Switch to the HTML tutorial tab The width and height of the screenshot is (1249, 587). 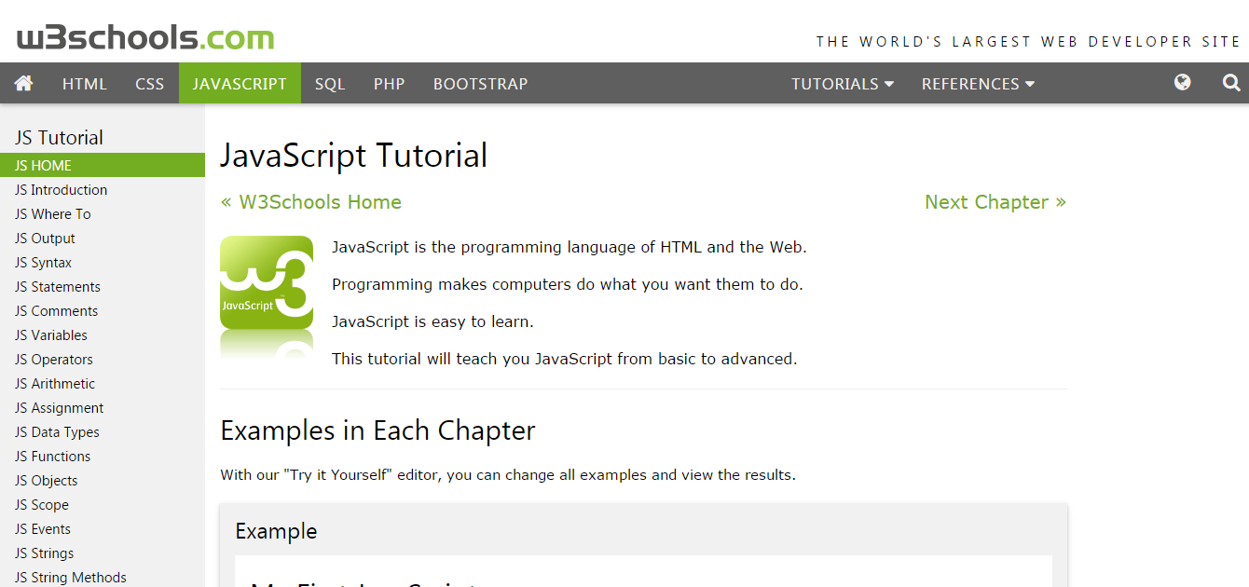pos(84,83)
